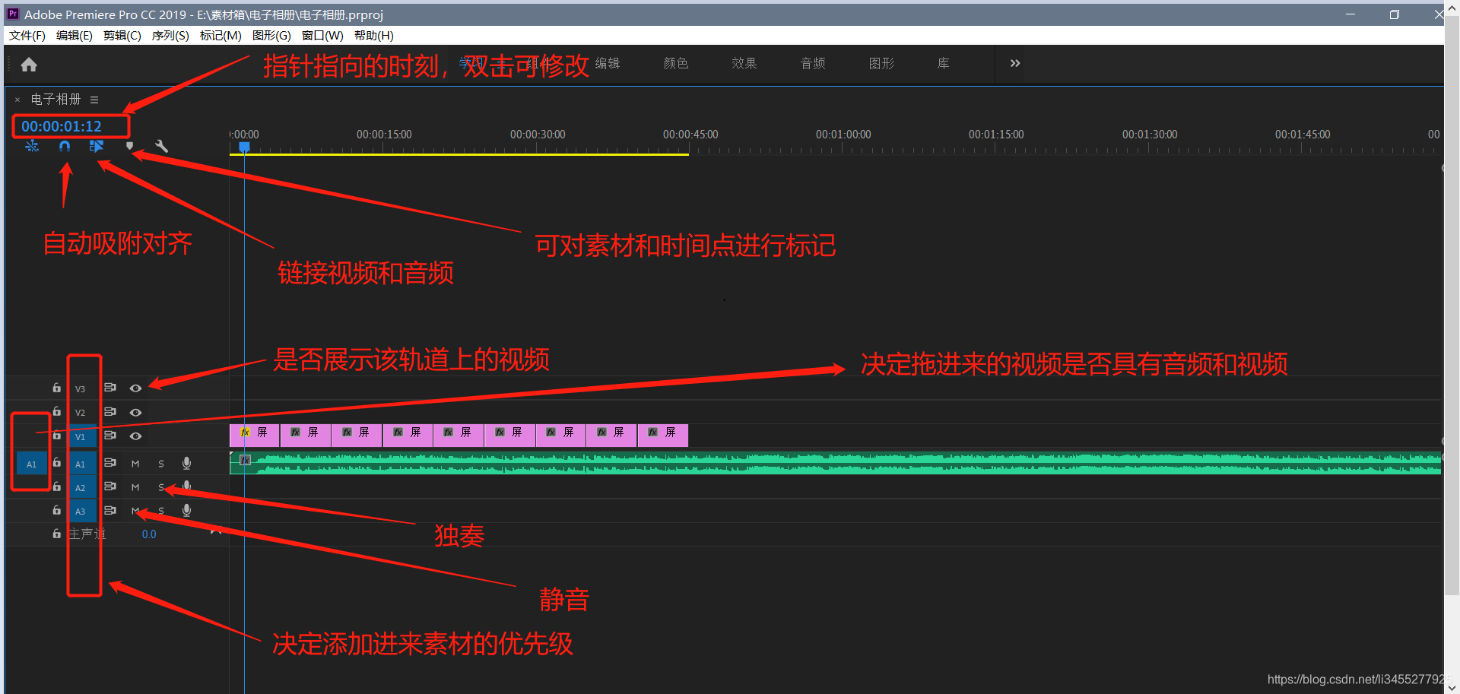Toggle sync lock on track V2

tap(110, 411)
